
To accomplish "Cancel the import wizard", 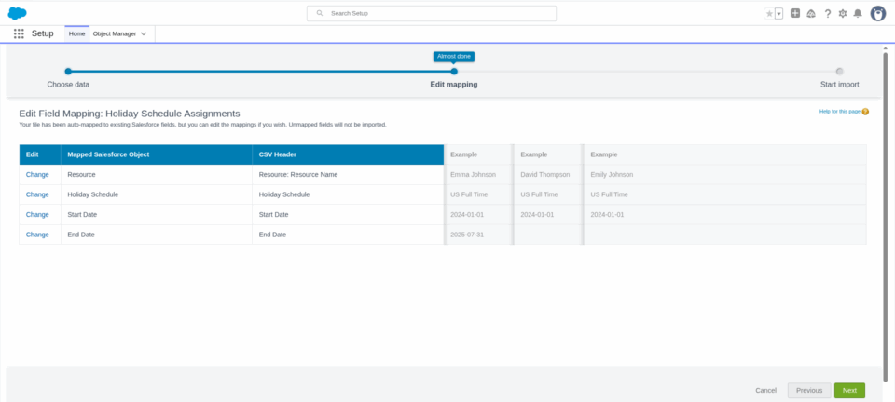I will pyautogui.click(x=765, y=390).
